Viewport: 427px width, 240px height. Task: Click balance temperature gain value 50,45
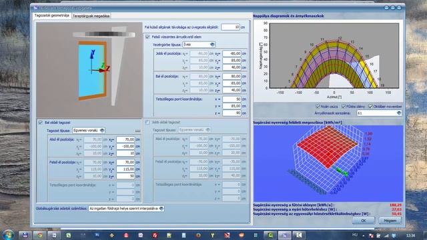point(397,214)
